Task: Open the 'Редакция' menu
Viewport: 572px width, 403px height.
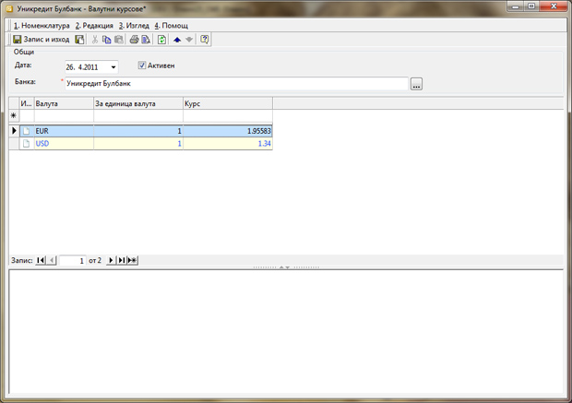Action: pos(94,26)
